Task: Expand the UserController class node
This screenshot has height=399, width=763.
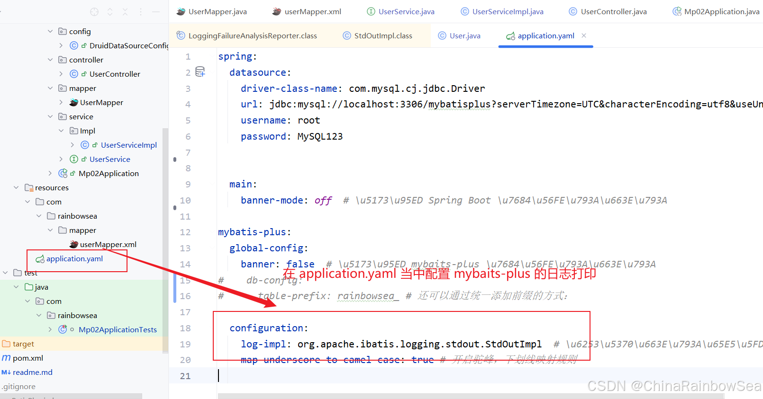Action: [x=61, y=74]
